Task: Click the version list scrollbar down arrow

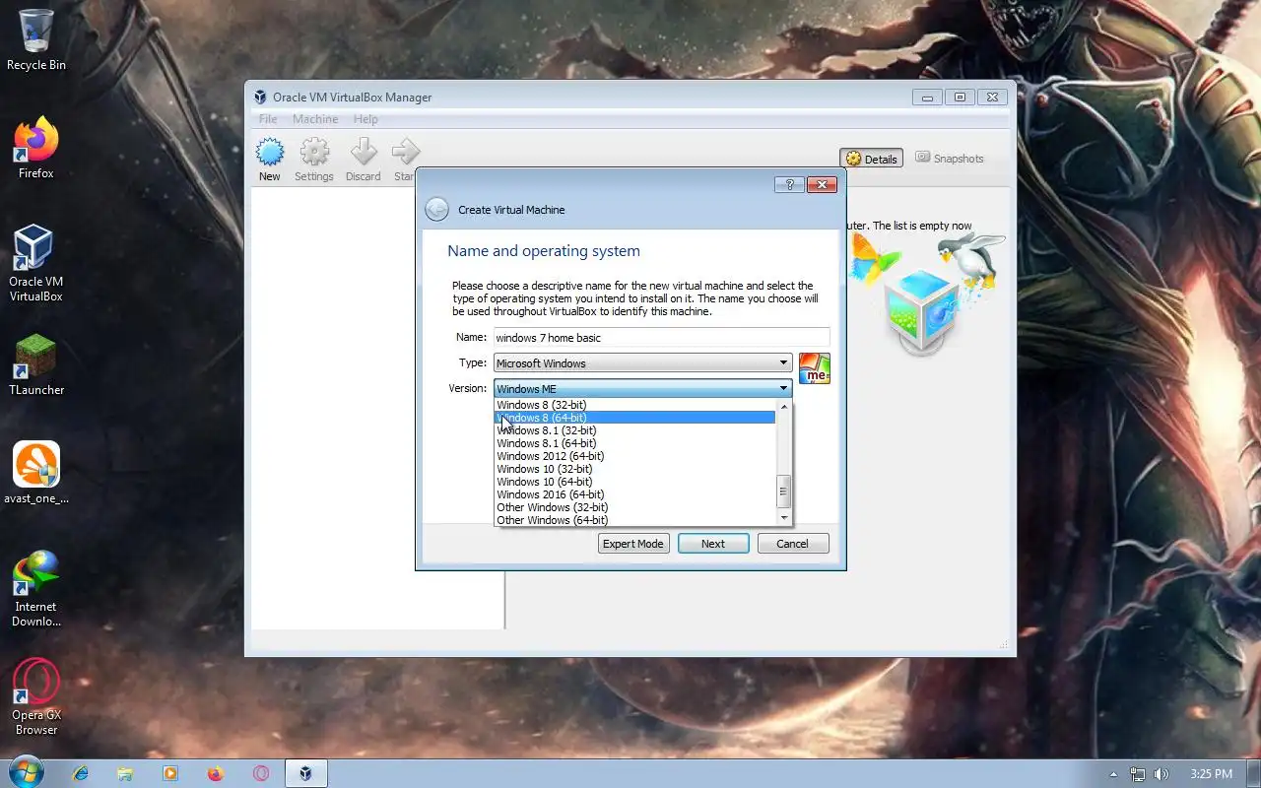Action: (784, 518)
